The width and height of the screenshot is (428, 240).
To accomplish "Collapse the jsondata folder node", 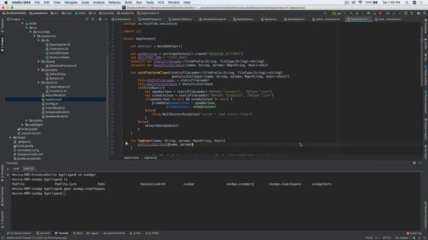I will pos(39,70).
